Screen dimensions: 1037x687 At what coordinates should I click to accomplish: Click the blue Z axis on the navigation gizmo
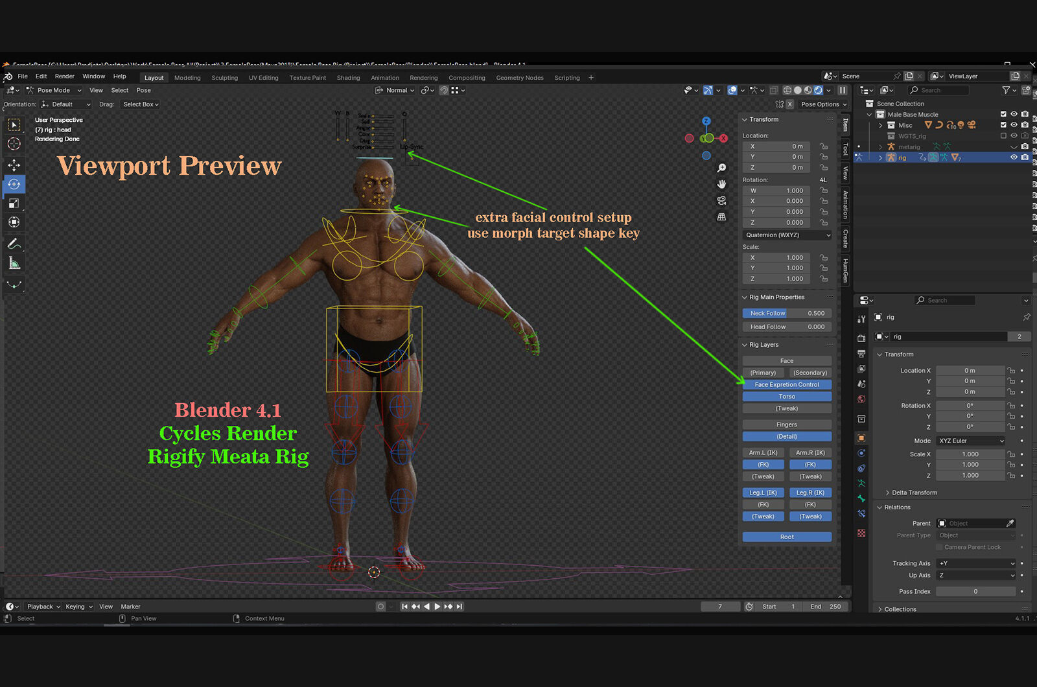[x=706, y=121]
